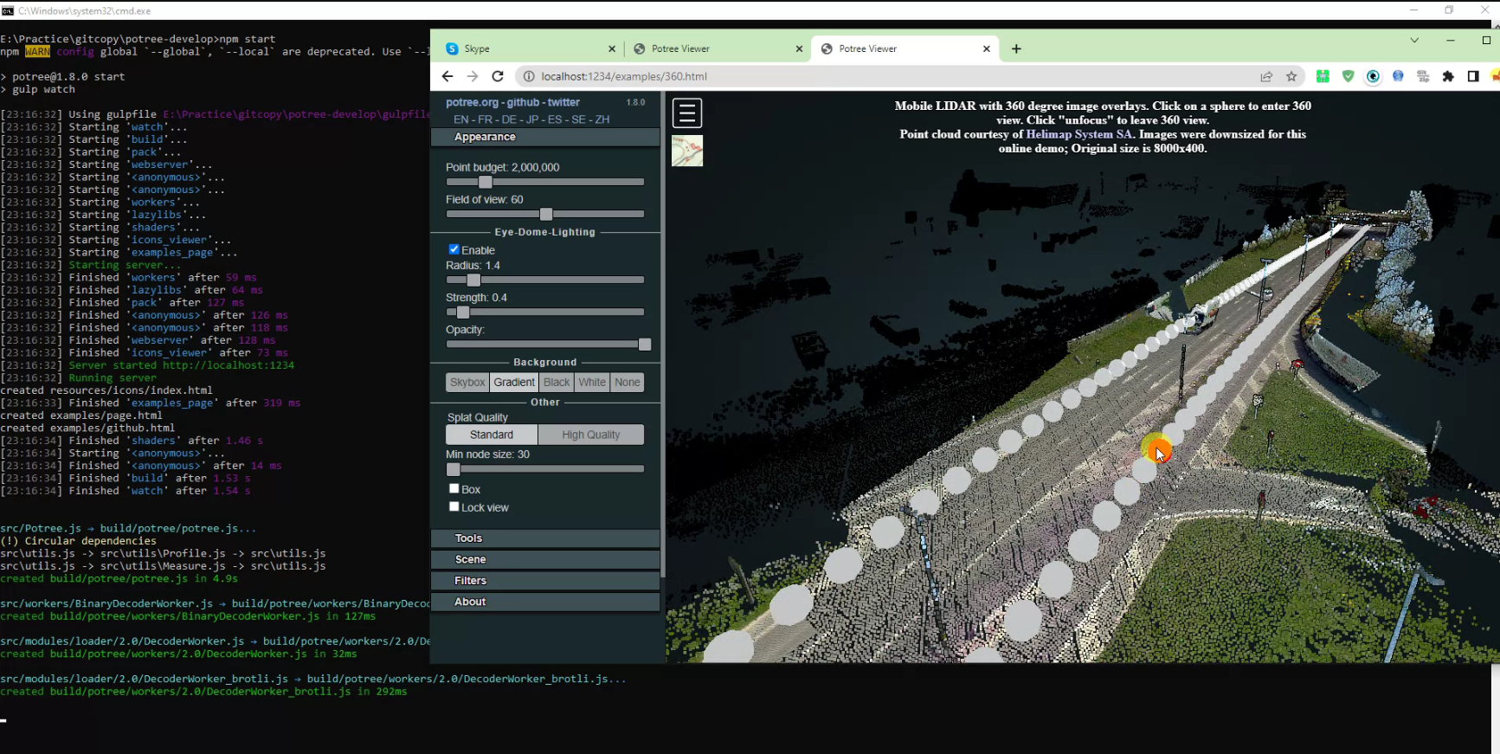Screen dimensions: 1500x754
Task: Enable the Lock view checkbox
Action: click(454, 506)
